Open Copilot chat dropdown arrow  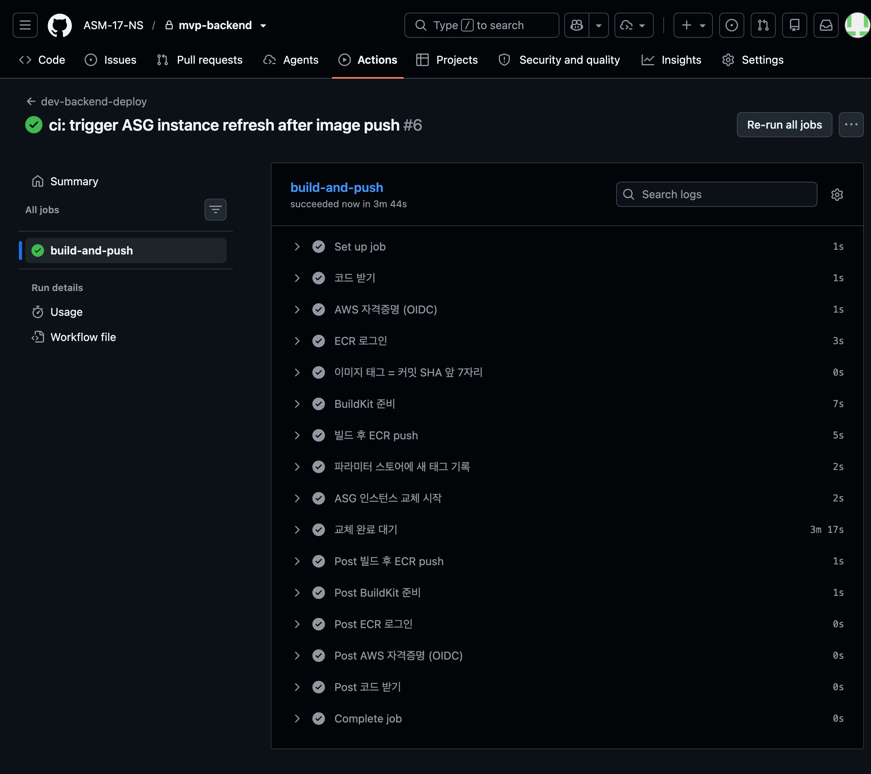pos(599,25)
